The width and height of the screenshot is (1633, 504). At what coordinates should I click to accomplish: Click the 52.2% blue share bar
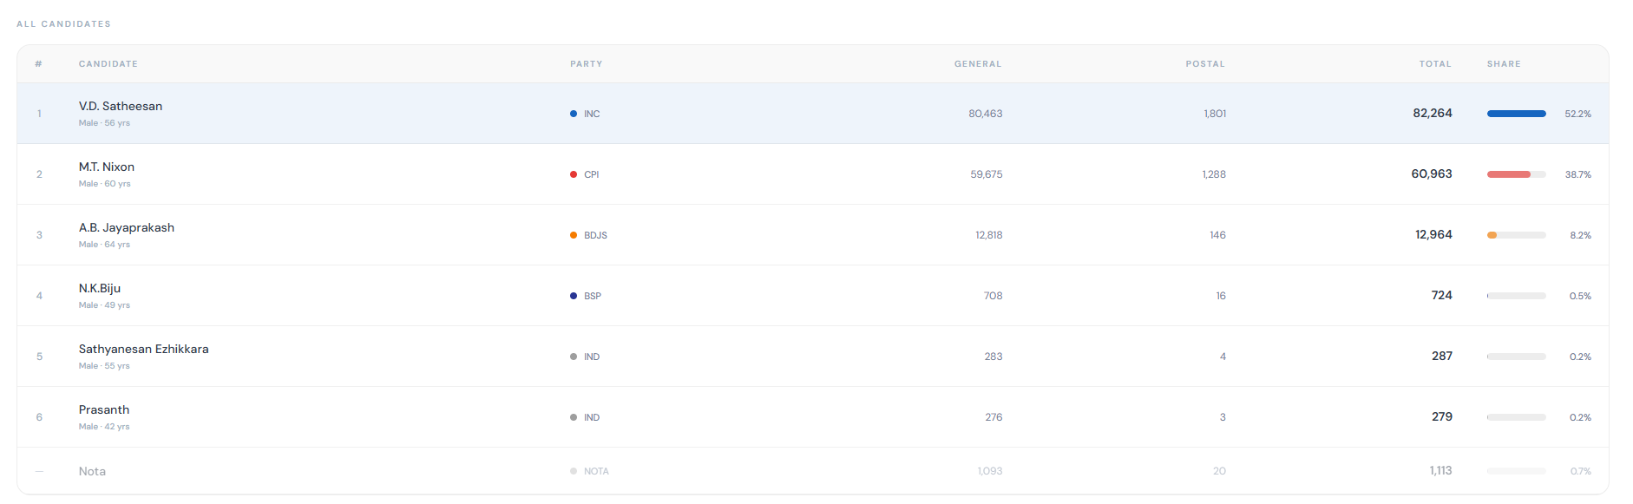(1516, 114)
